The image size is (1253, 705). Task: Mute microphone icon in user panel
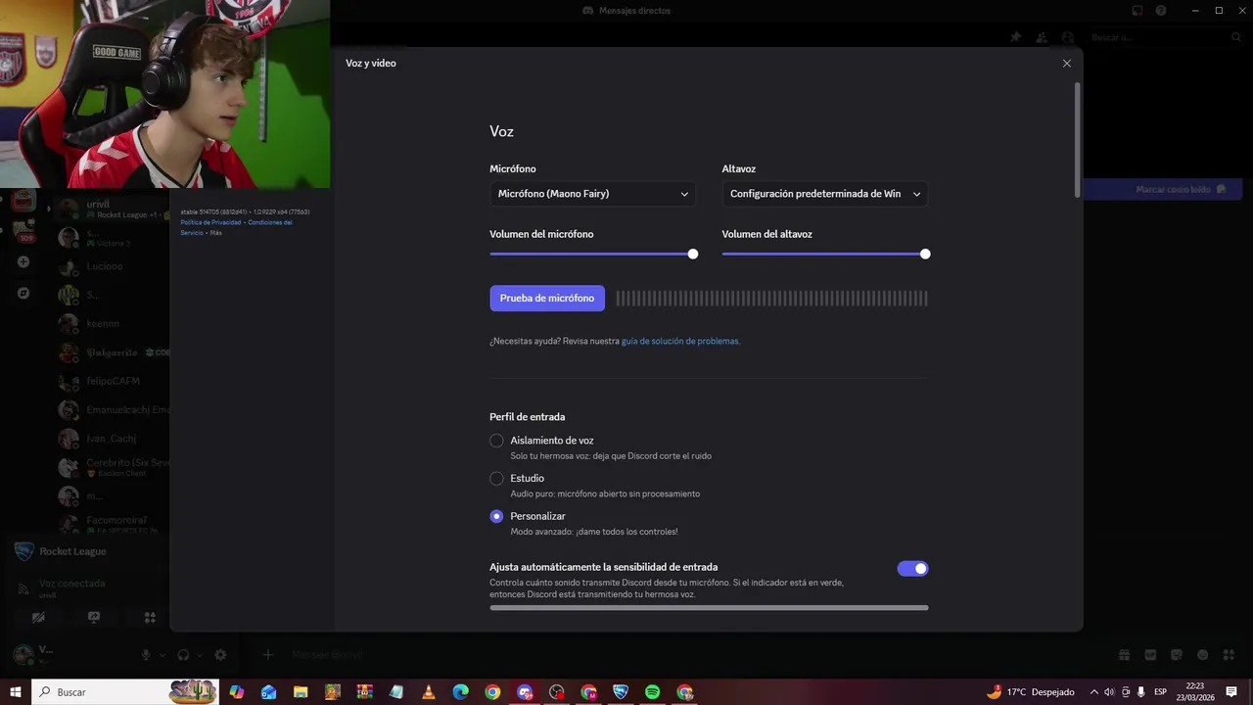(146, 655)
